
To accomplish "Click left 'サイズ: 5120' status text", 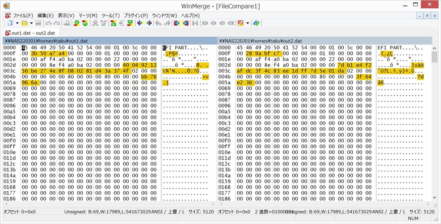I will pos(201,212).
